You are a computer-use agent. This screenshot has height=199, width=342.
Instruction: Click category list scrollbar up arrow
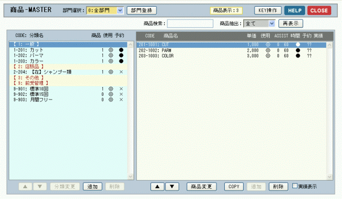131,45
